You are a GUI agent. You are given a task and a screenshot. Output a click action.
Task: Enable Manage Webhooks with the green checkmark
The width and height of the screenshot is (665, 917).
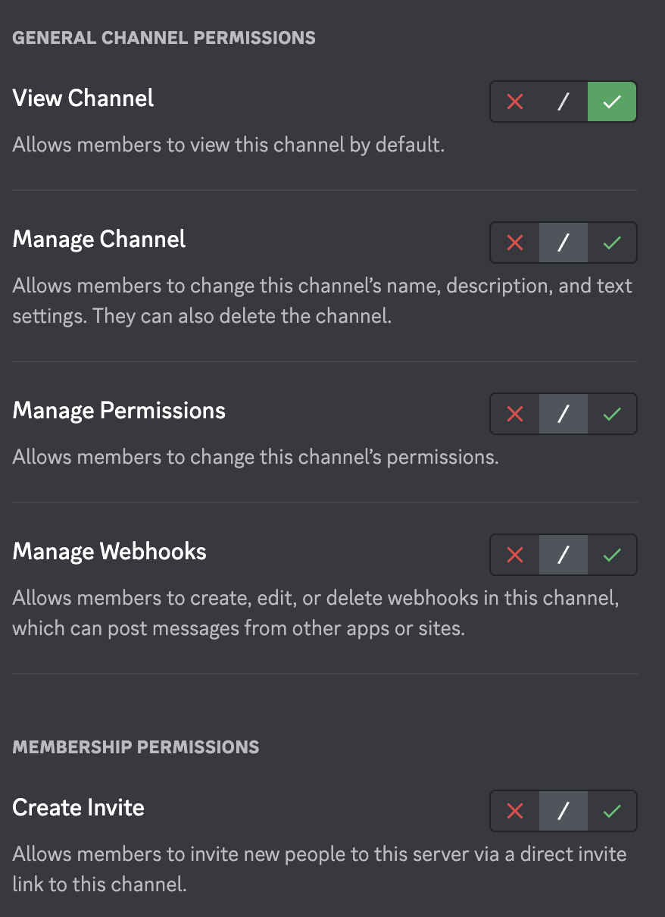pos(612,555)
